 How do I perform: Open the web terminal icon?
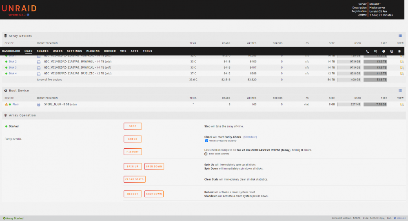point(368,51)
